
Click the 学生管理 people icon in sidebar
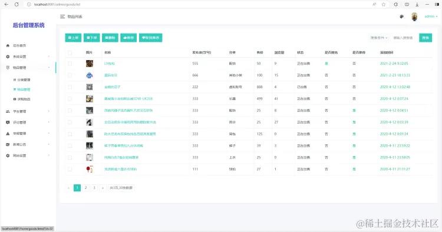[8, 111]
